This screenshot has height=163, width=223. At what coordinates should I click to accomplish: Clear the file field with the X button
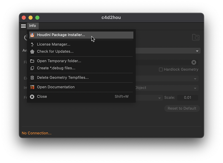pos(194,62)
